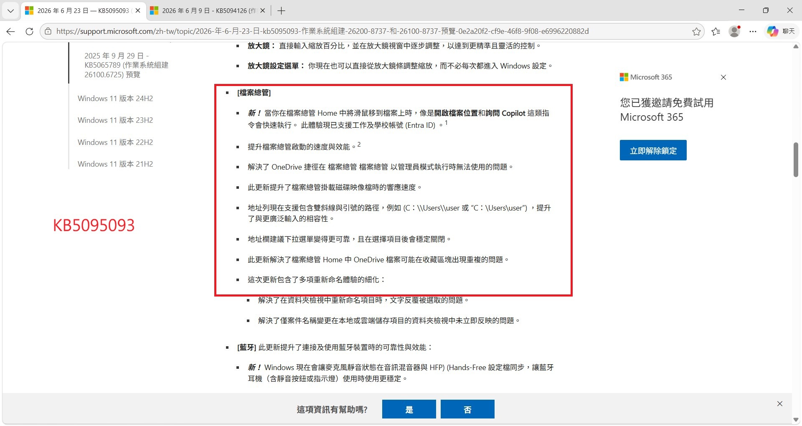Open Windows 11 版本 21H2 section
802x426 pixels.
click(x=115, y=164)
